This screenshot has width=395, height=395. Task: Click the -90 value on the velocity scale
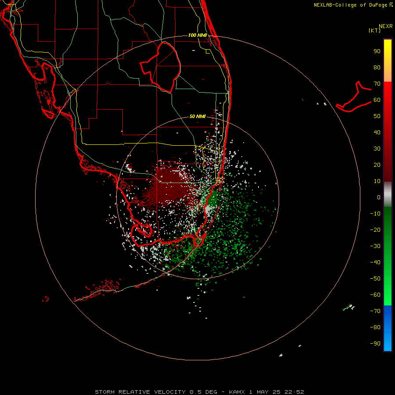375,344
